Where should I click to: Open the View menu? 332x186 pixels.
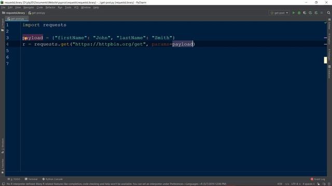[18, 7]
